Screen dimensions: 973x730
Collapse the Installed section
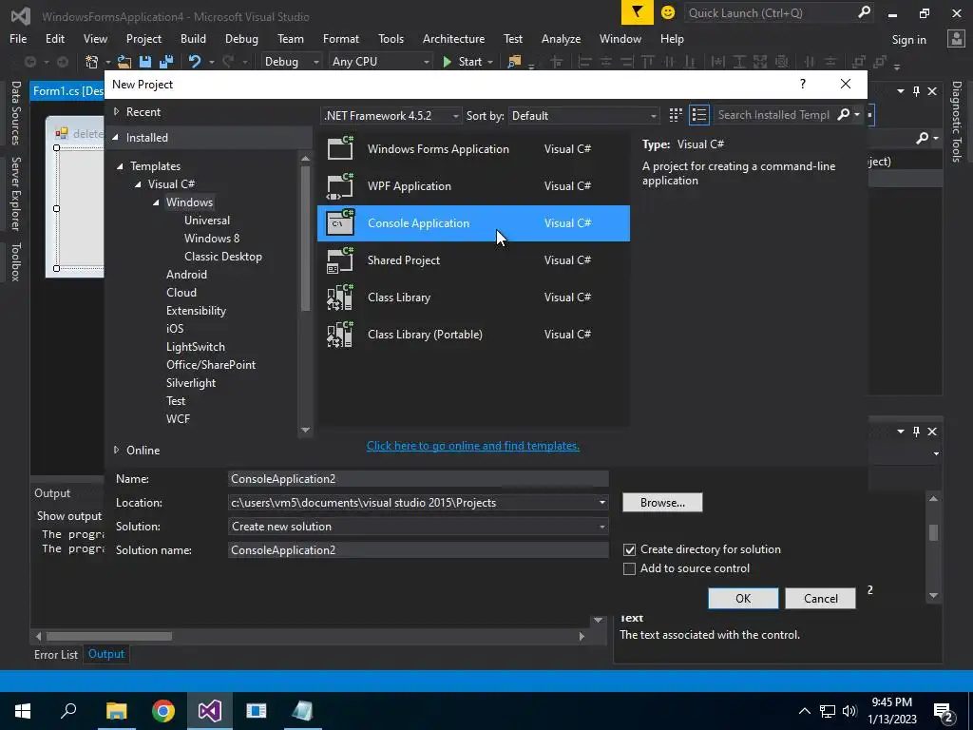(115, 137)
